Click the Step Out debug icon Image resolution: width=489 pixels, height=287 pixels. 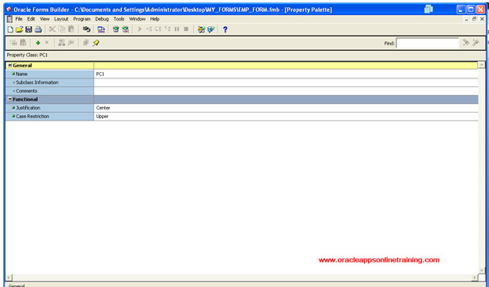(168, 29)
